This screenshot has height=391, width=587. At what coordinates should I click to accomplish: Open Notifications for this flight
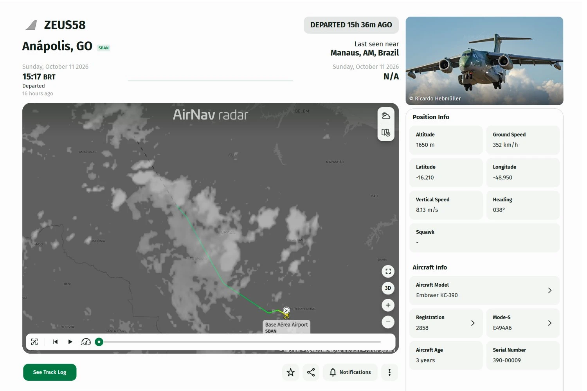350,372
